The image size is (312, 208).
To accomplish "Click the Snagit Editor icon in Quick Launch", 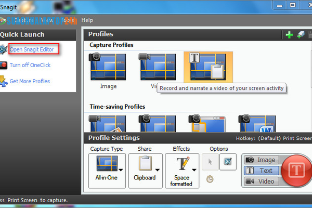I will (4, 49).
